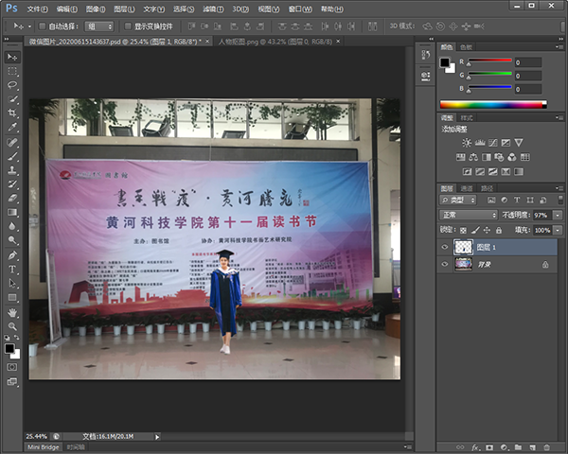Hide 图层 1 using its eye icon
This screenshot has width=568, height=454.
(446, 246)
